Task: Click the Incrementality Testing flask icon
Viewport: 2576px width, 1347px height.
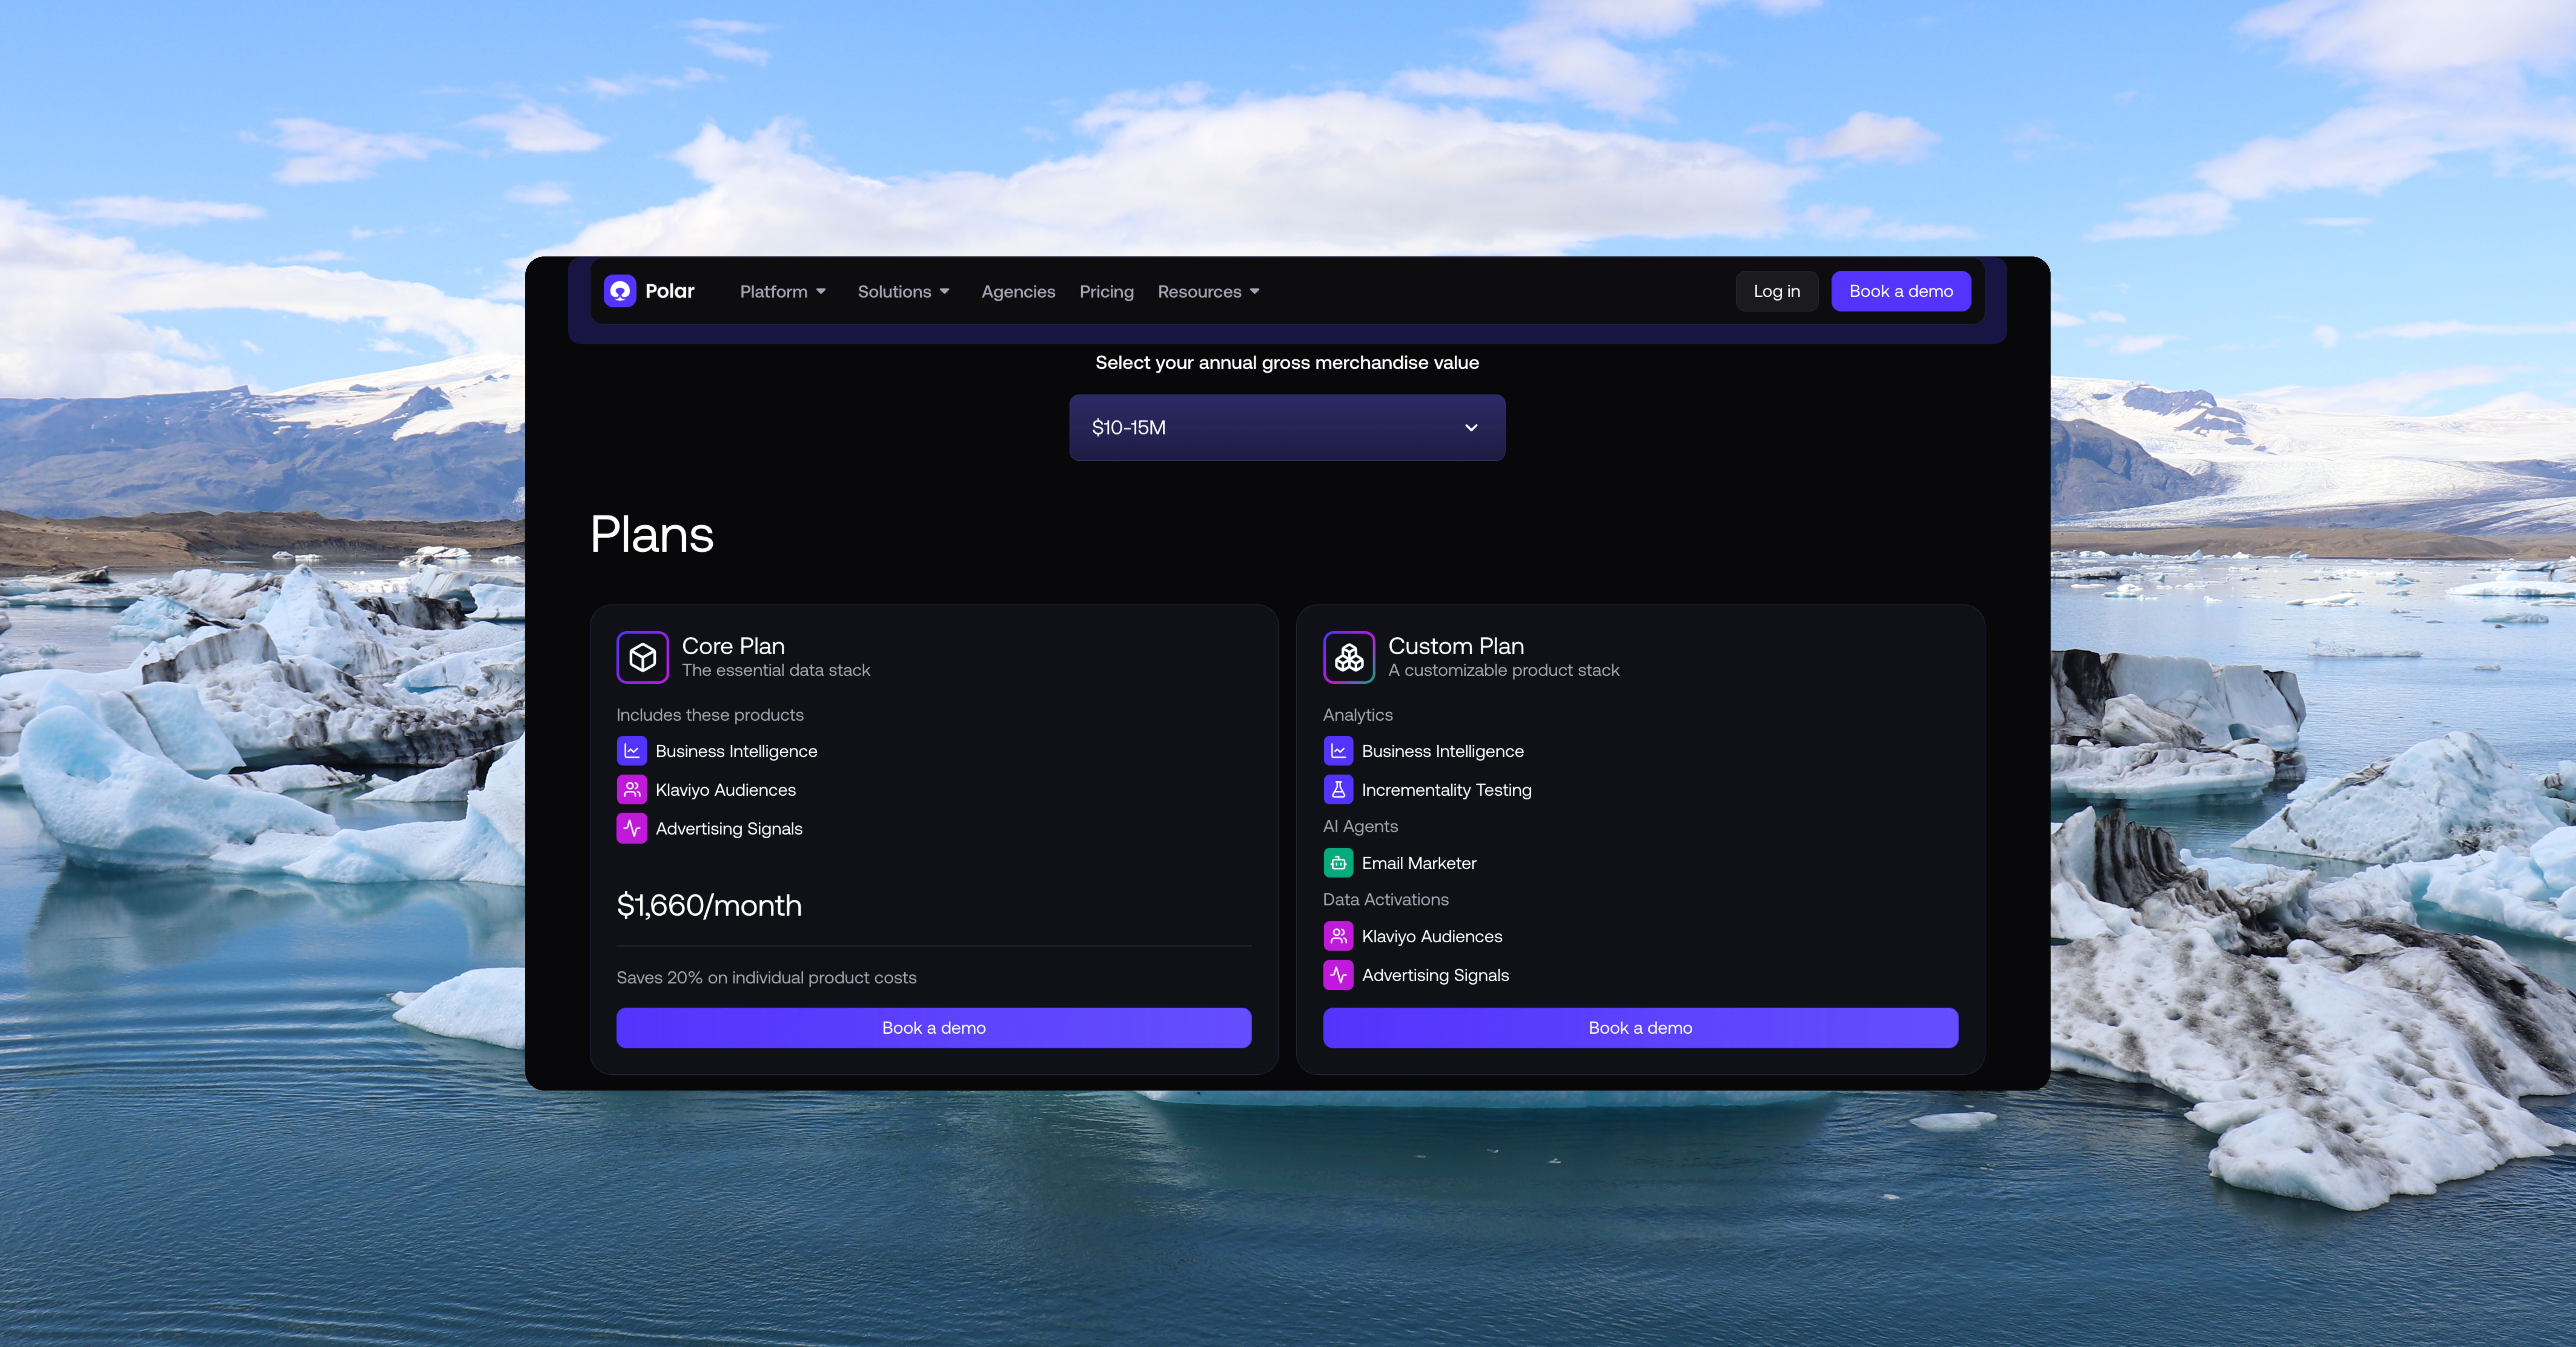Action: [x=1338, y=790]
